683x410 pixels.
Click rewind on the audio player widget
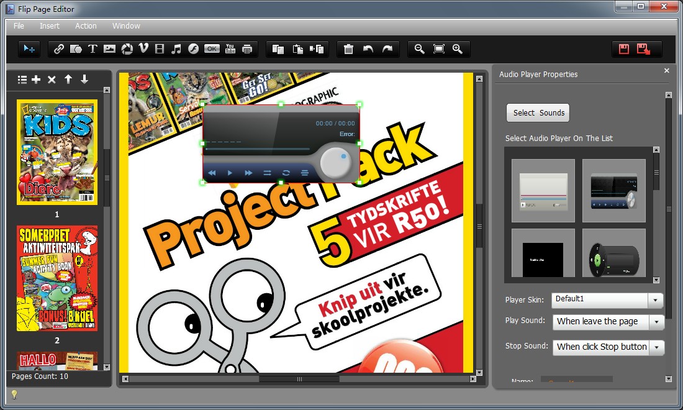(212, 173)
